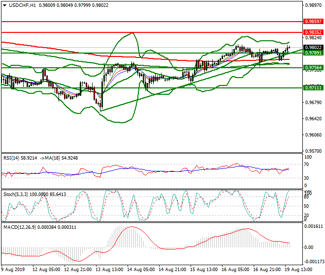This screenshot has height=275, width=325.
Task: Click the 0.96060 price axis value
Action: pos(313,135)
